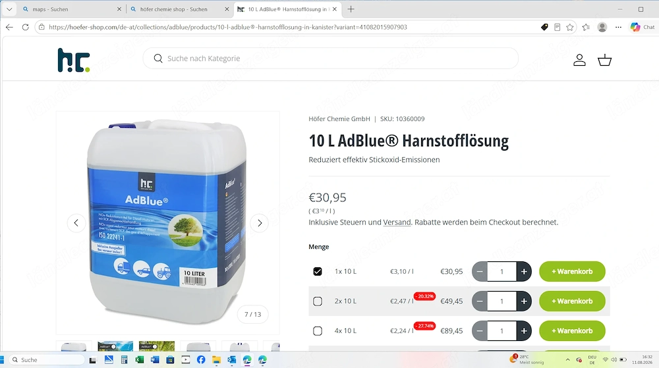Click the quantity field in 2x 10 L row
The image size is (659, 368).
point(501,302)
